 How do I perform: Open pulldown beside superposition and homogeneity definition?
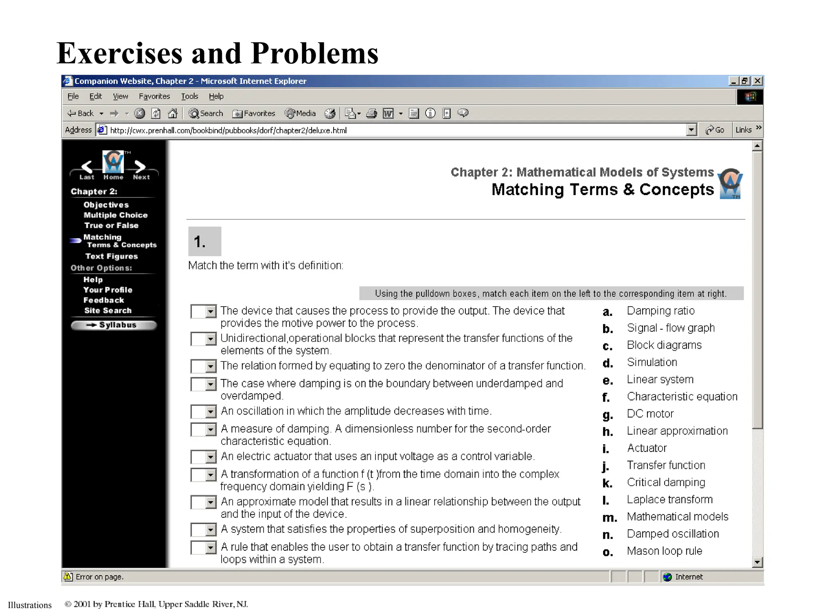click(x=211, y=530)
